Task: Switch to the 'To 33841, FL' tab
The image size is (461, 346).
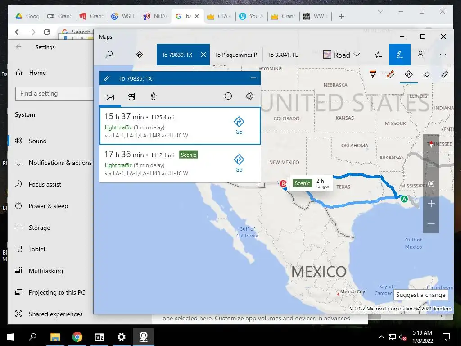Action: [283, 55]
